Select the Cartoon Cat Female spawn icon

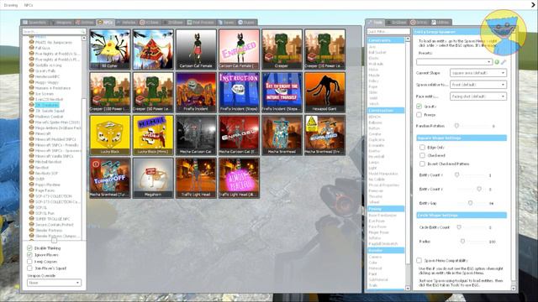coord(196,49)
